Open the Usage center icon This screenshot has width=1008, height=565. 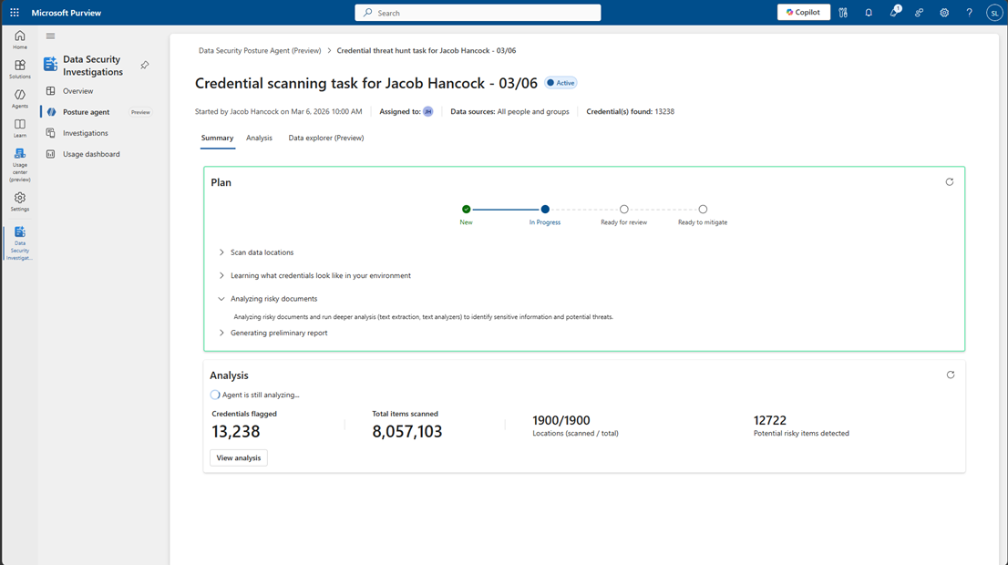click(x=19, y=158)
